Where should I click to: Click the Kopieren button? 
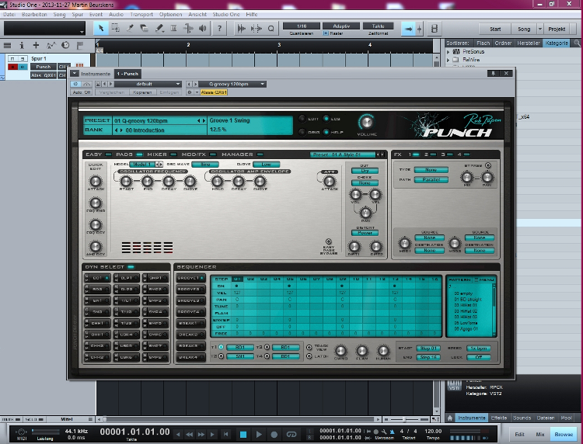pos(142,92)
